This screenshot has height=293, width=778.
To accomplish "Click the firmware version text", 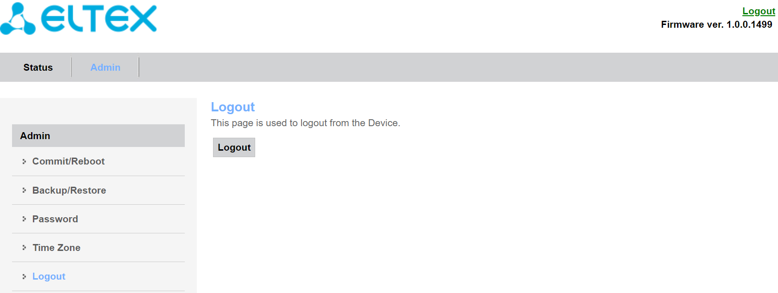I will tap(716, 24).
